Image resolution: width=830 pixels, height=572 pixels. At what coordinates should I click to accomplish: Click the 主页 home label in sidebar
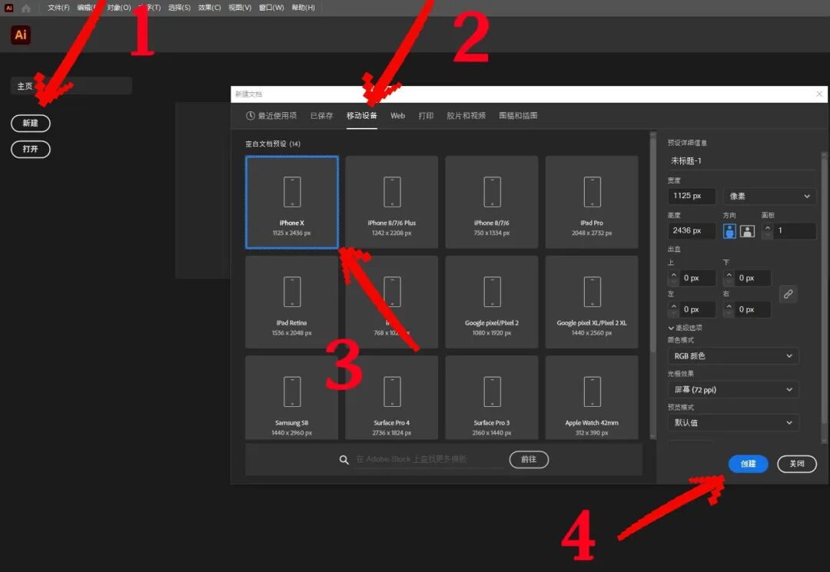click(x=25, y=86)
